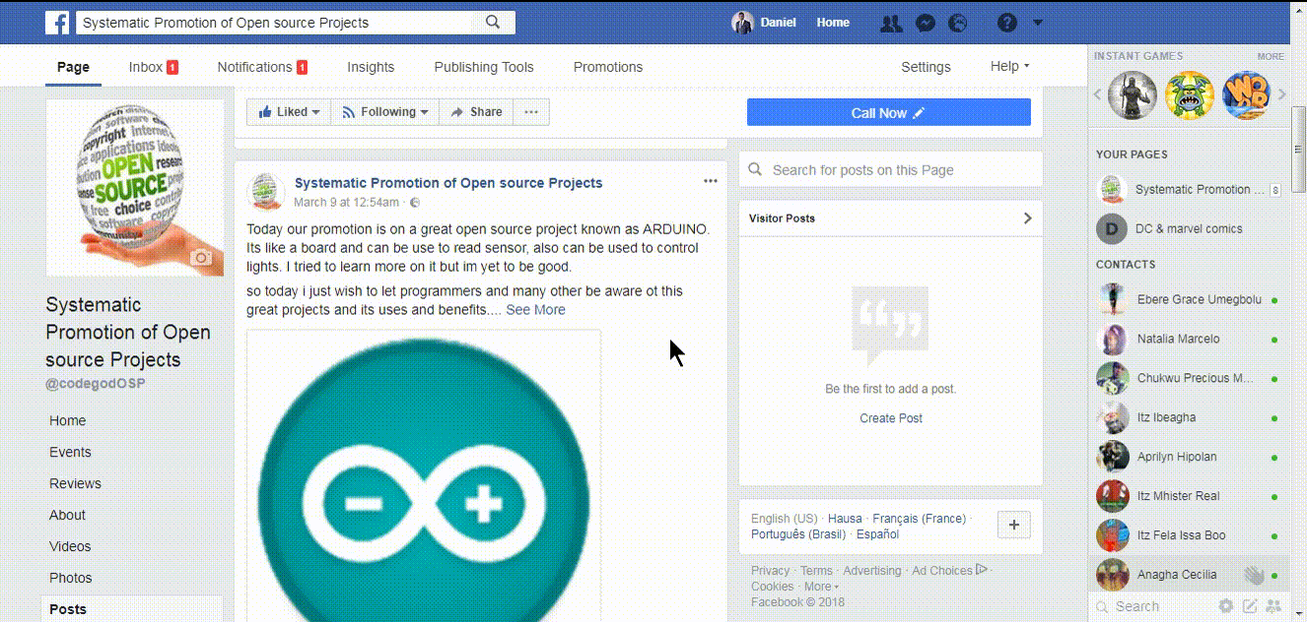Click the chat contacts Search field
The image size is (1307, 622).
tap(1153, 606)
